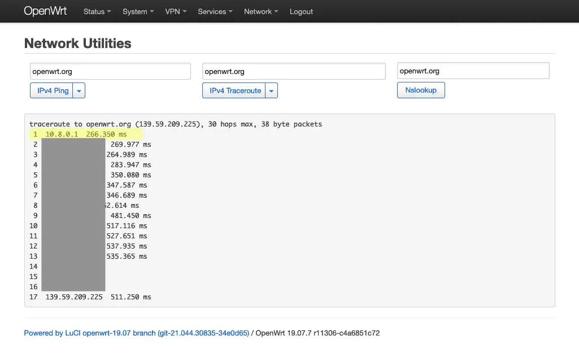Click the nslookup hostname input field

(473, 70)
